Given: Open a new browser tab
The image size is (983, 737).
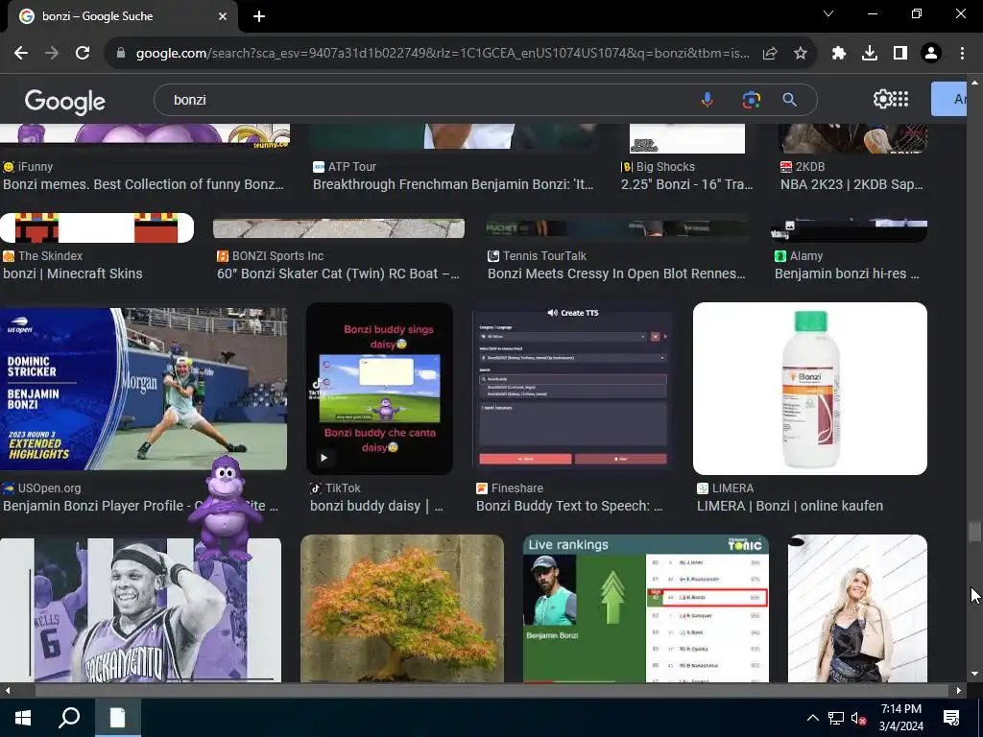Looking at the screenshot, I should pyautogui.click(x=259, y=16).
